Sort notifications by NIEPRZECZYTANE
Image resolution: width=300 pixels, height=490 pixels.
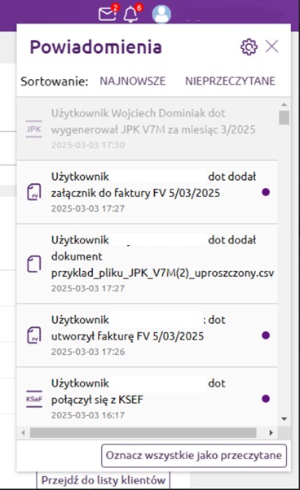(x=230, y=81)
